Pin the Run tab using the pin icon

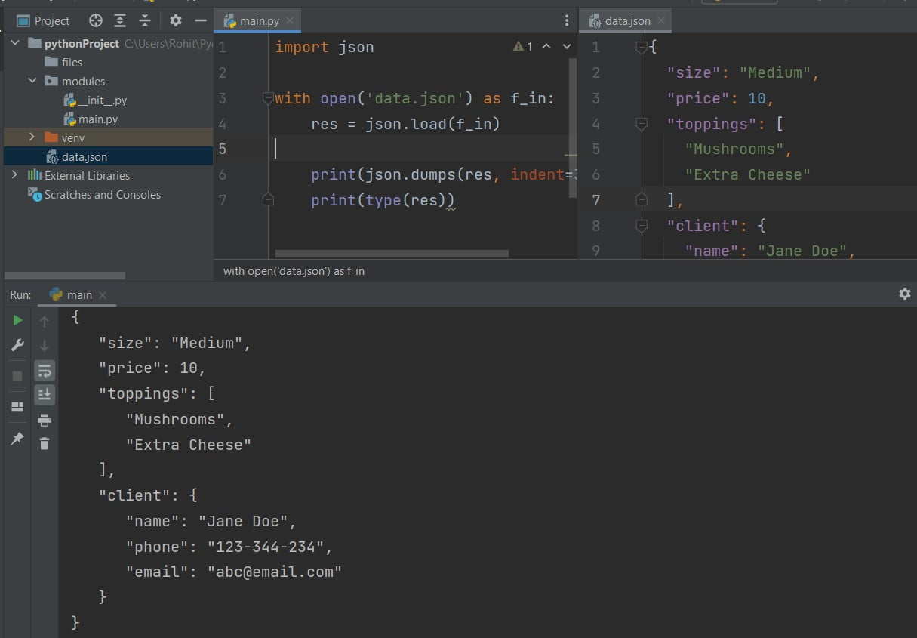(17, 438)
